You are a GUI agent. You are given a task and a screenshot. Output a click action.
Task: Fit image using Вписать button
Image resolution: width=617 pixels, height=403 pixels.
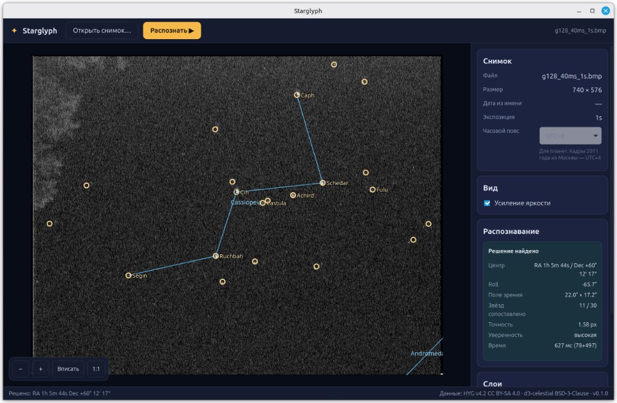(68, 369)
